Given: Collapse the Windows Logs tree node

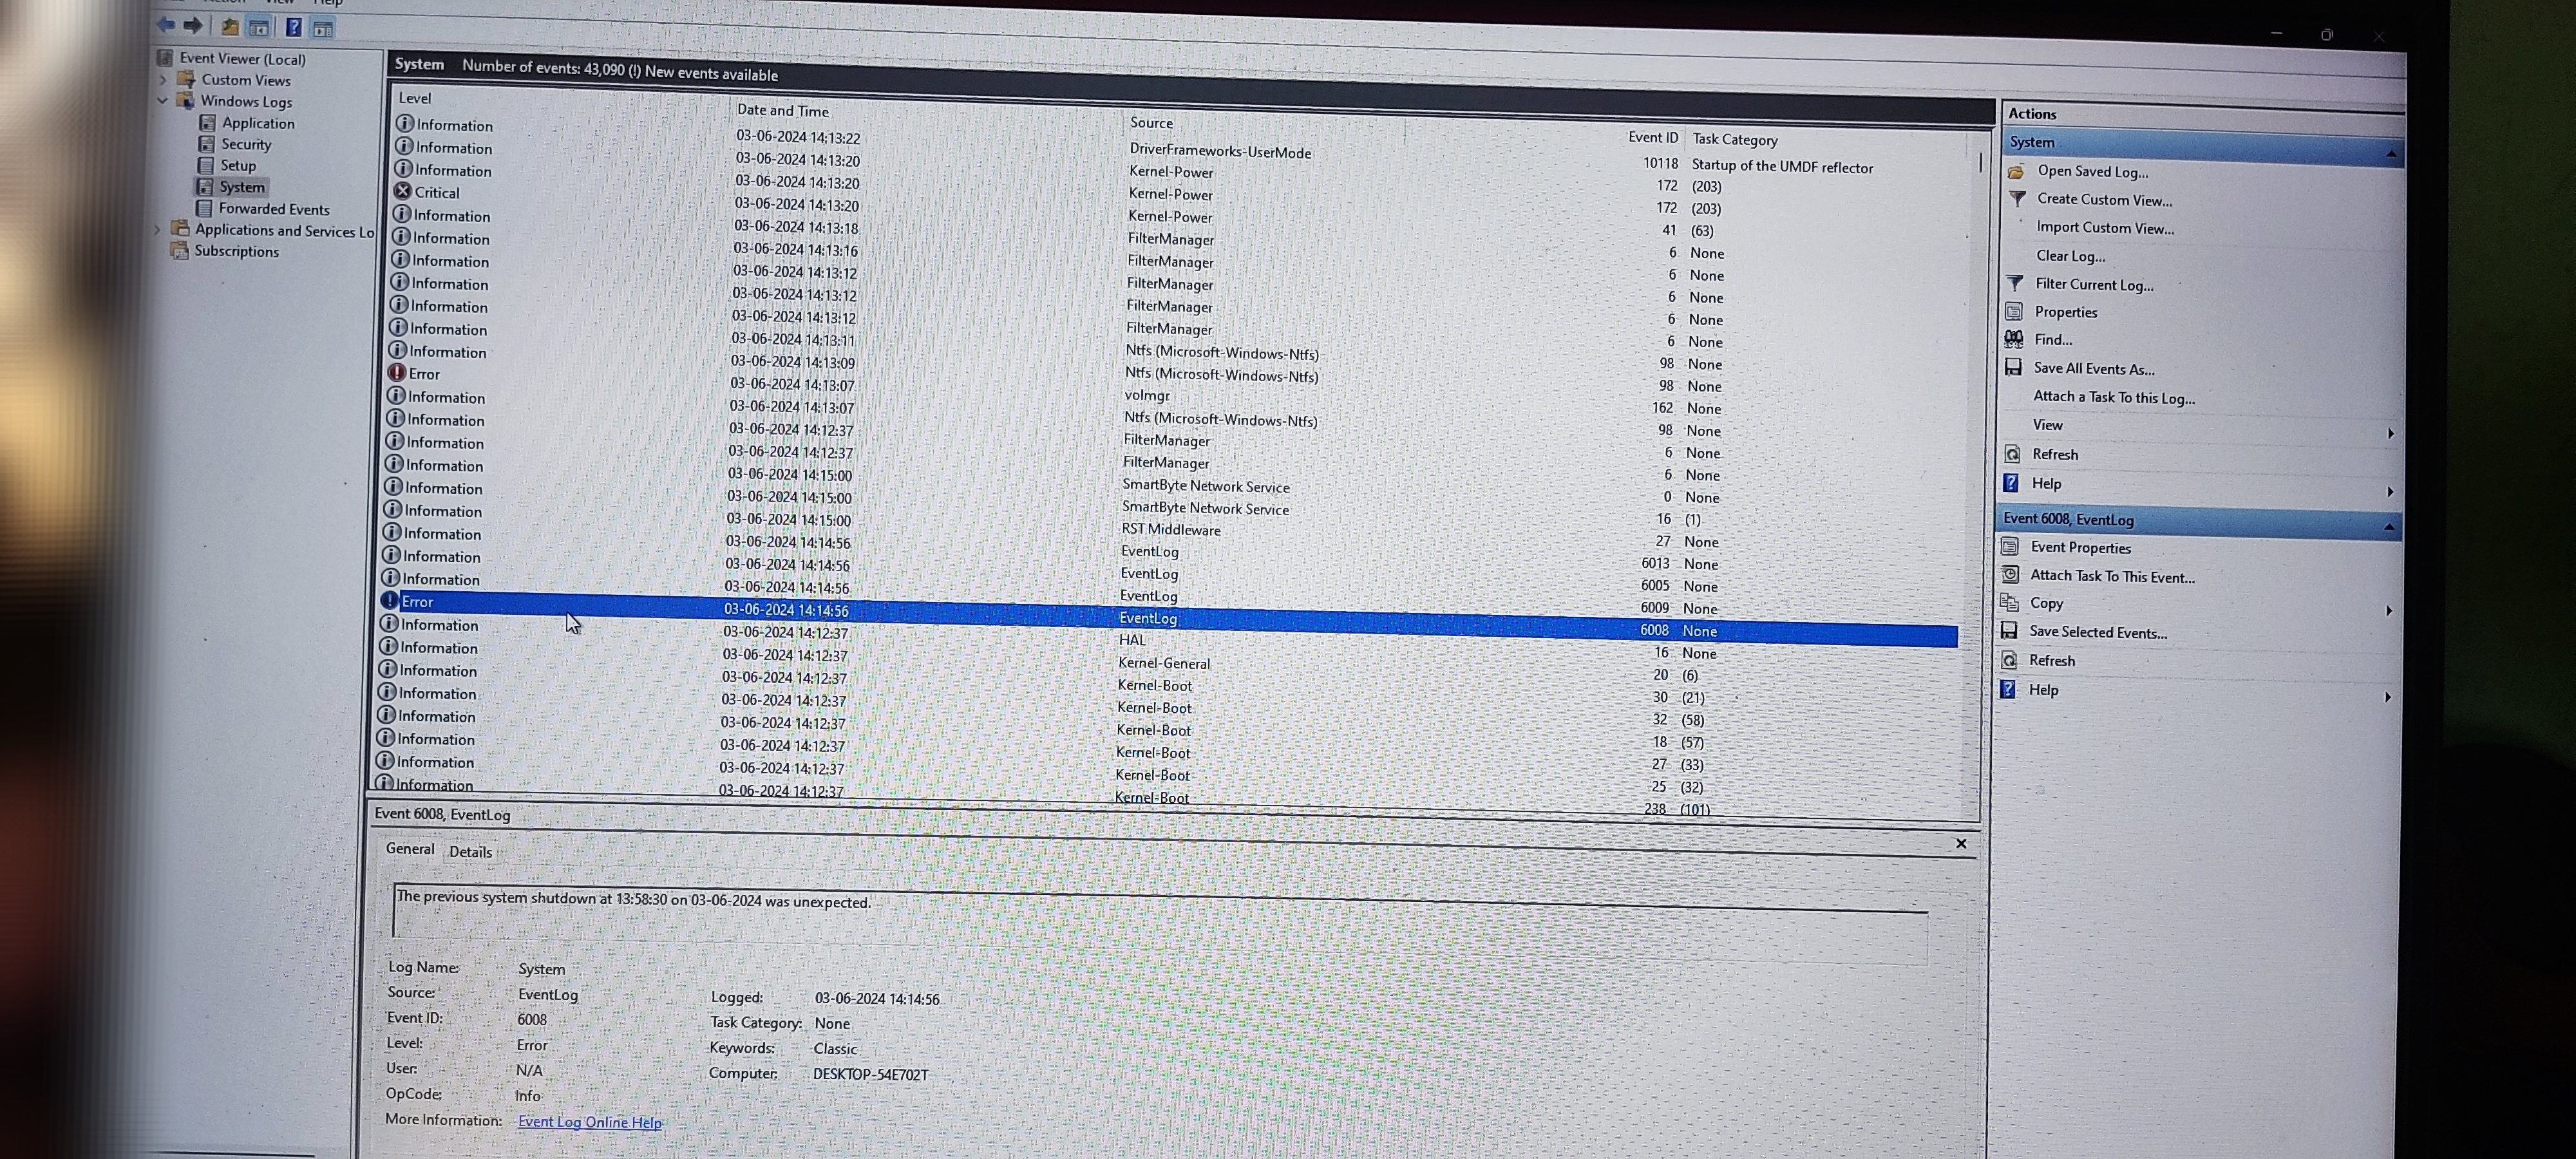Looking at the screenshot, I should pos(163,101).
